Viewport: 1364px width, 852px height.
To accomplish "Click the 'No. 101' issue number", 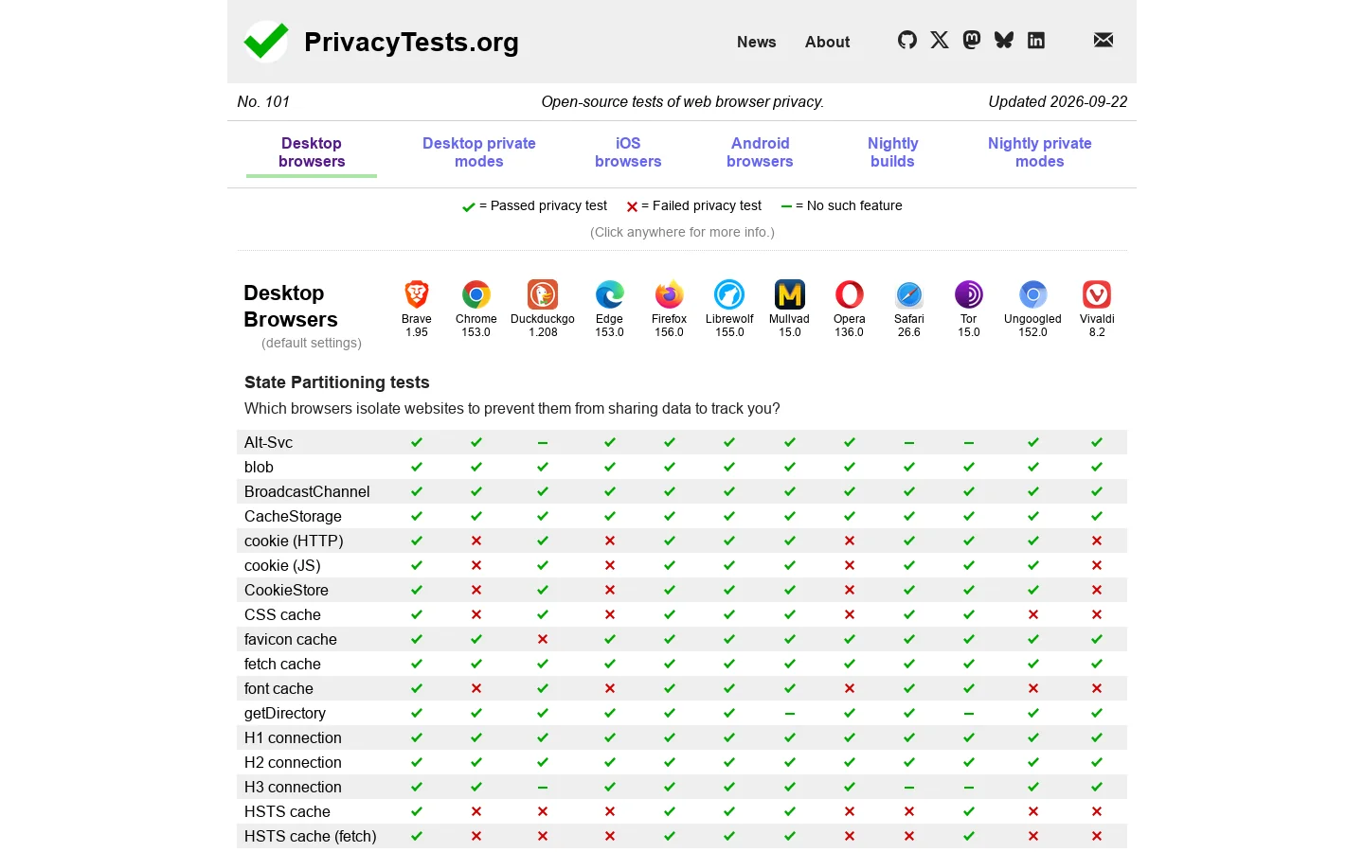I will tap(263, 101).
